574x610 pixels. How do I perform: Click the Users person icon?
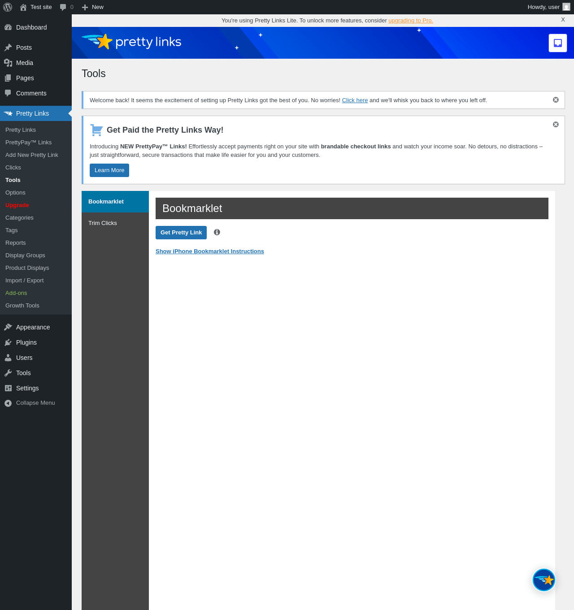pyautogui.click(x=8, y=358)
